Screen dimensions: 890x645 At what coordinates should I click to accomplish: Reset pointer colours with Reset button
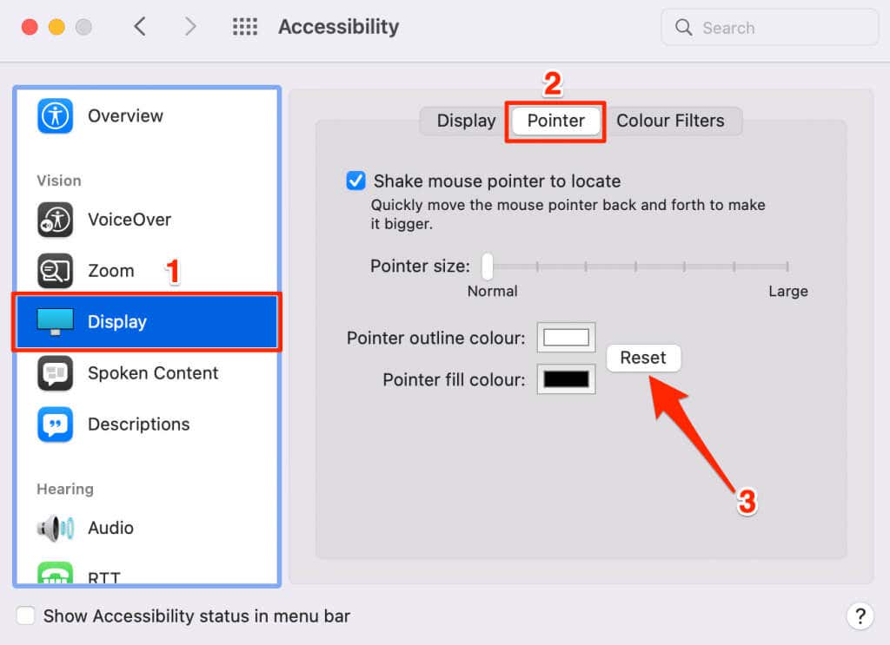pyautogui.click(x=643, y=358)
